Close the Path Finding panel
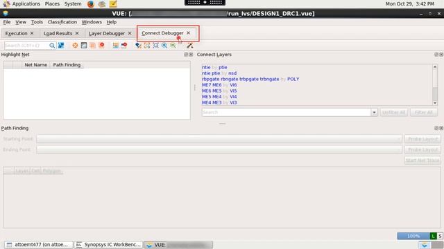444x249 pixels. tap(441, 128)
